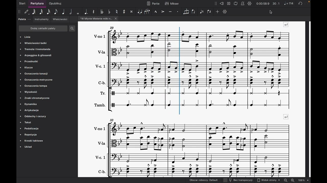
Task: Toggle concert pitch tuning fork
Action: [230, 180]
